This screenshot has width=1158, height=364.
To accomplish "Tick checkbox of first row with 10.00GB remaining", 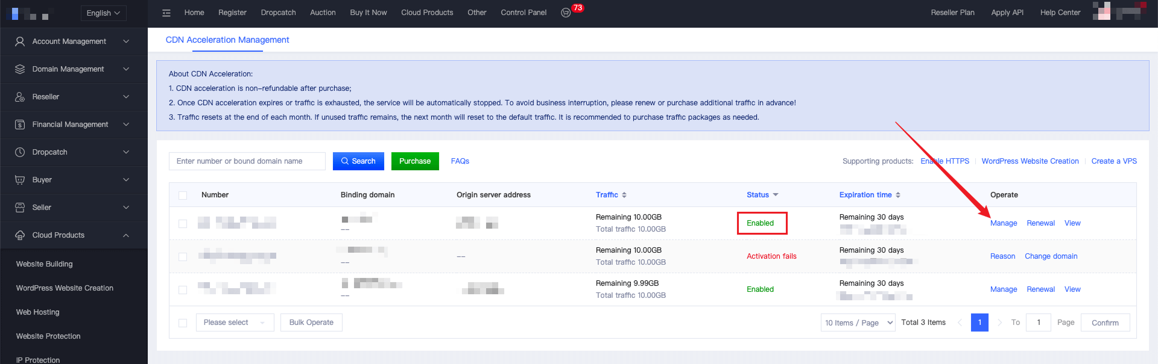I will (x=183, y=224).
